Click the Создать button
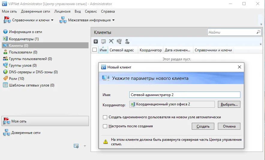 click(203, 126)
